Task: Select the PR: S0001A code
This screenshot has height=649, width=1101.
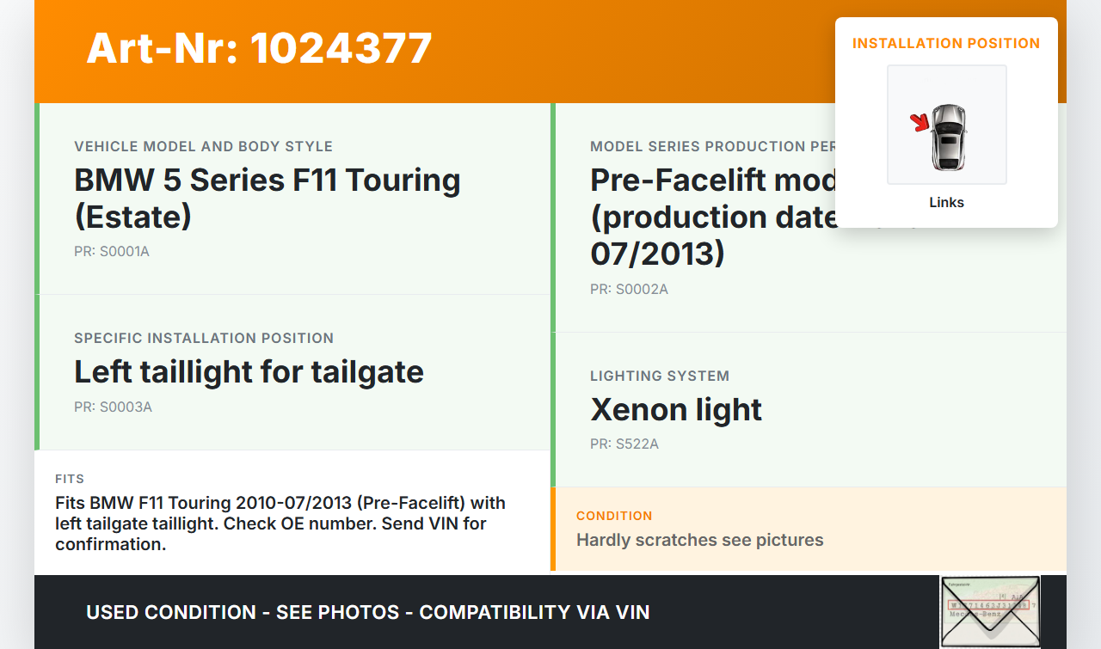Action: click(112, 252)
